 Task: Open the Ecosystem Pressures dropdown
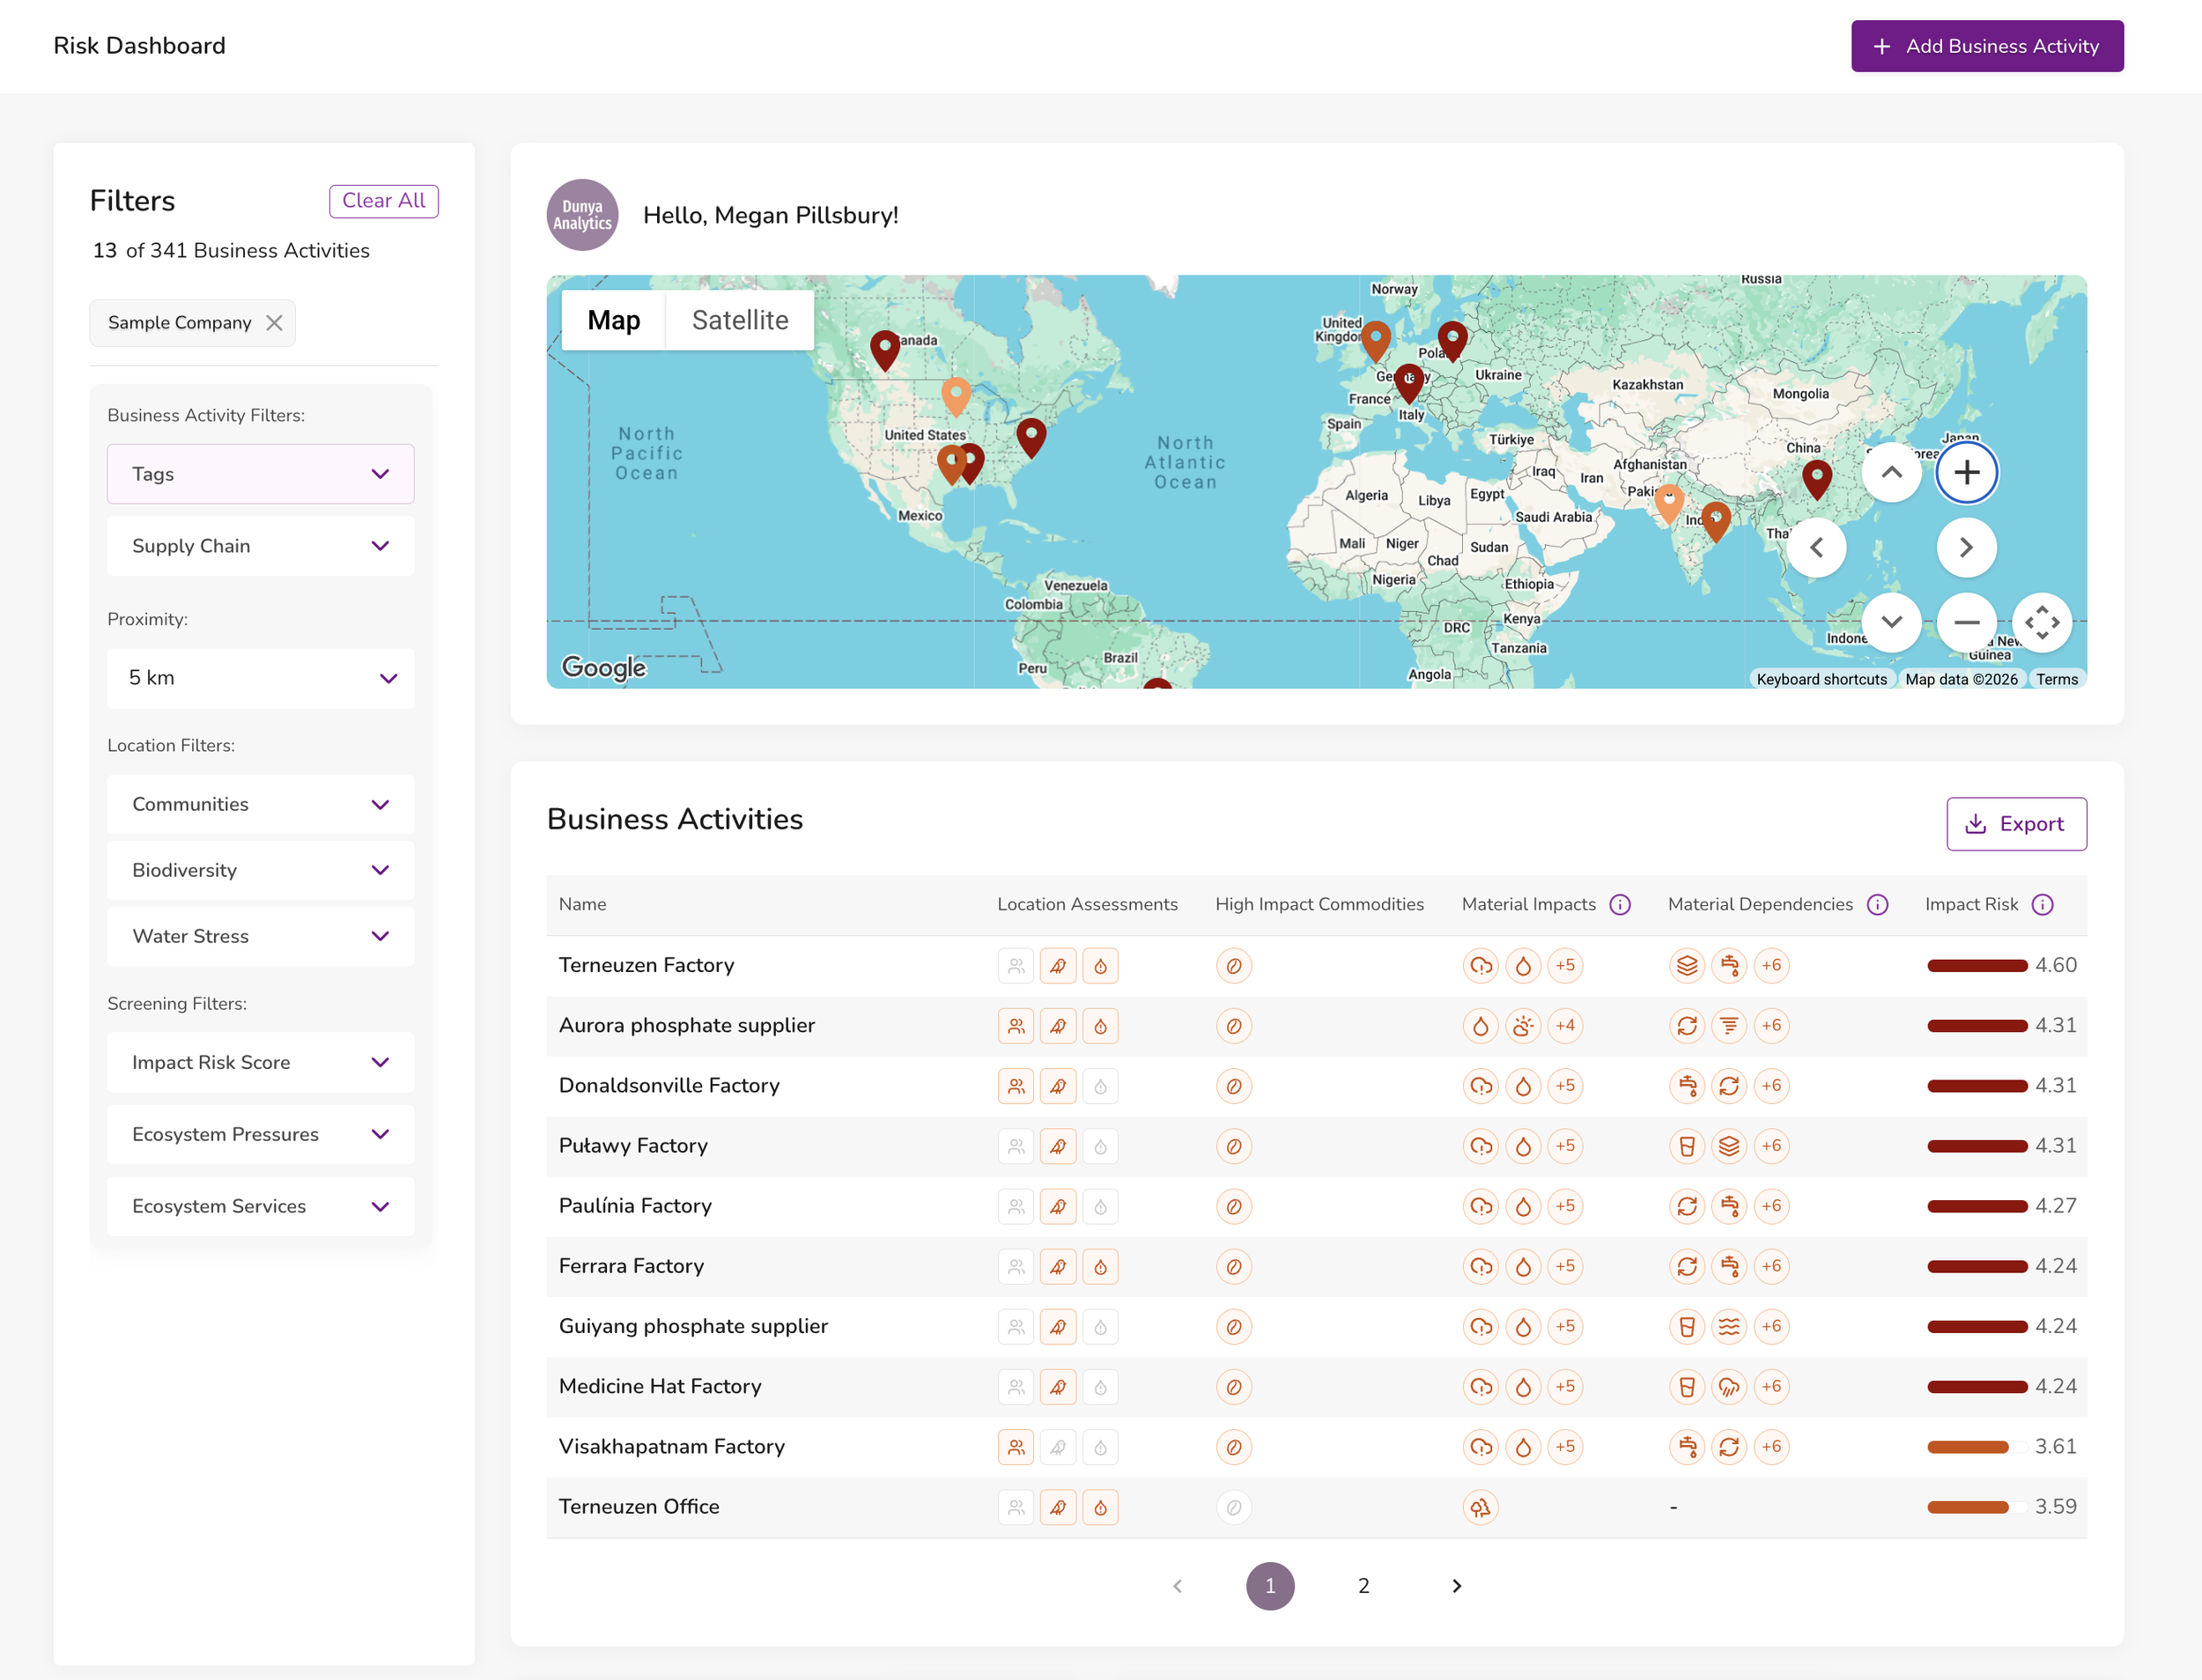[x=260, y=1134]
